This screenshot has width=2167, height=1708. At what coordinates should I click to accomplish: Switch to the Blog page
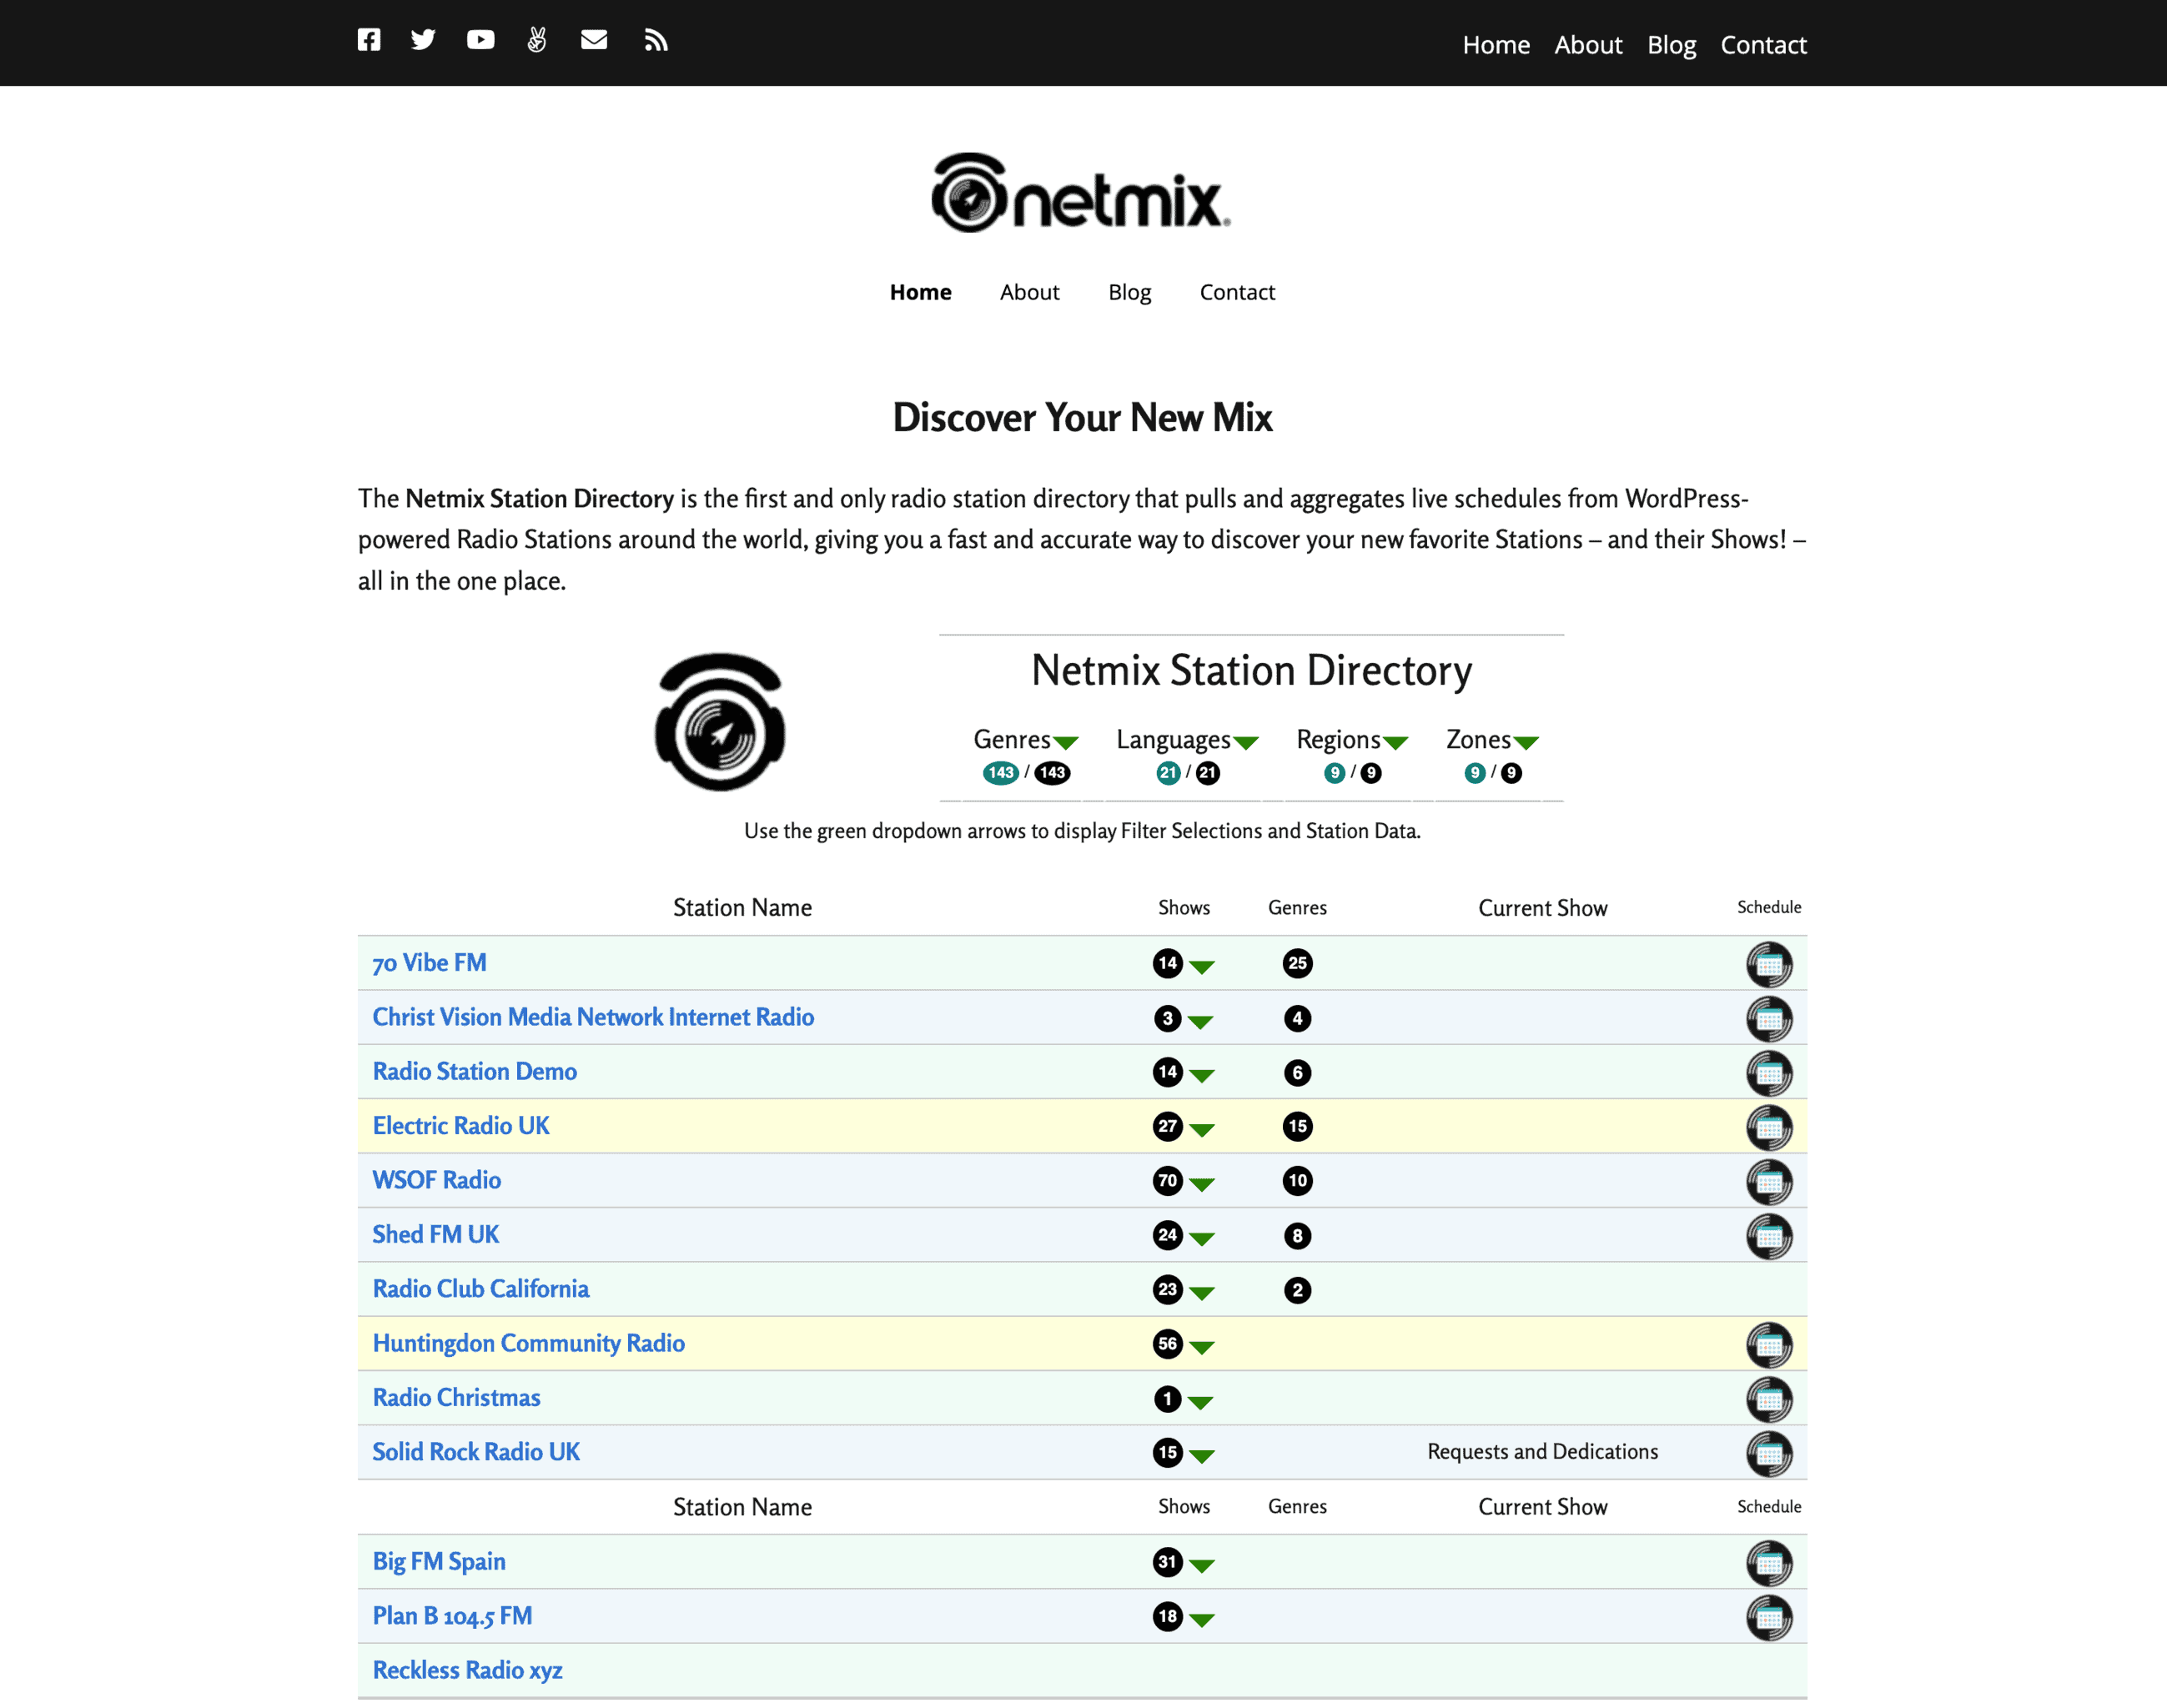point(1671,45)
